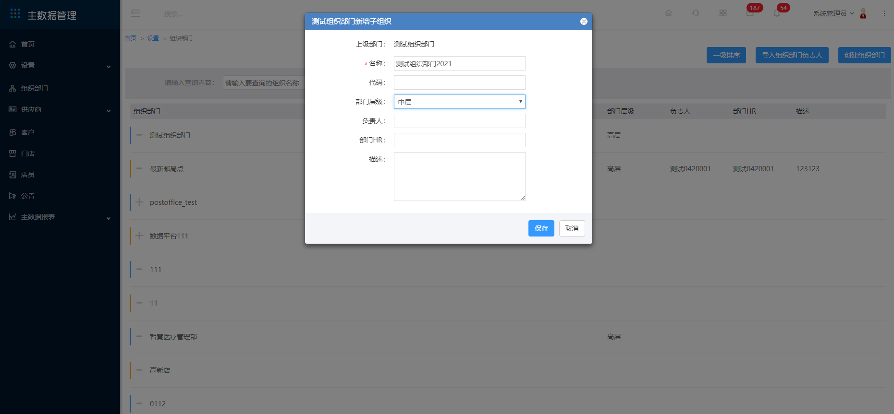
Task: Click the 测试0420001 cell under 负责人
Action: click(690, 169)
